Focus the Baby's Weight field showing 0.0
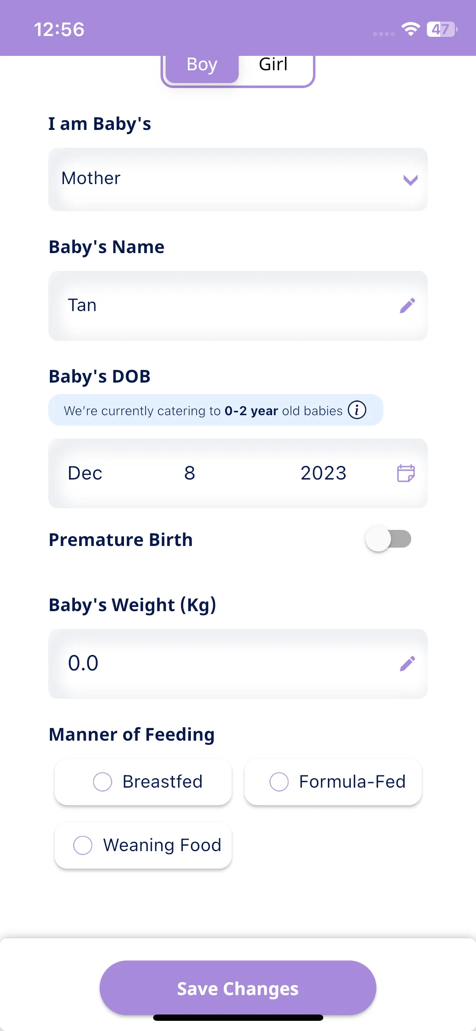This screenshot has width=476, height=1031. 238,664
